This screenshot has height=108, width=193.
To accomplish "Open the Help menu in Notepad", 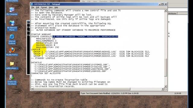I will (56, 7).
